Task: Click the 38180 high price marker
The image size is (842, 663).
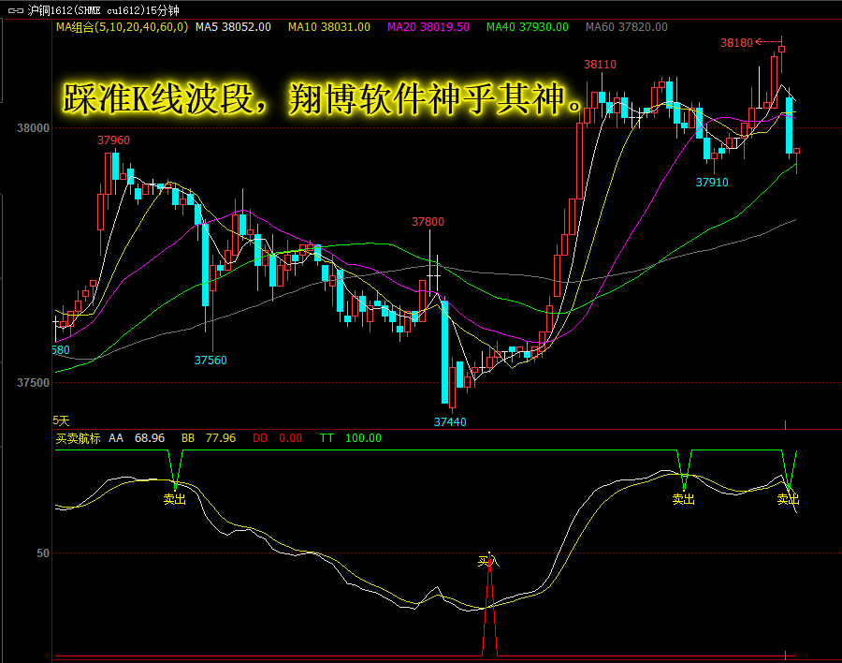Action: tap(737, 42)
